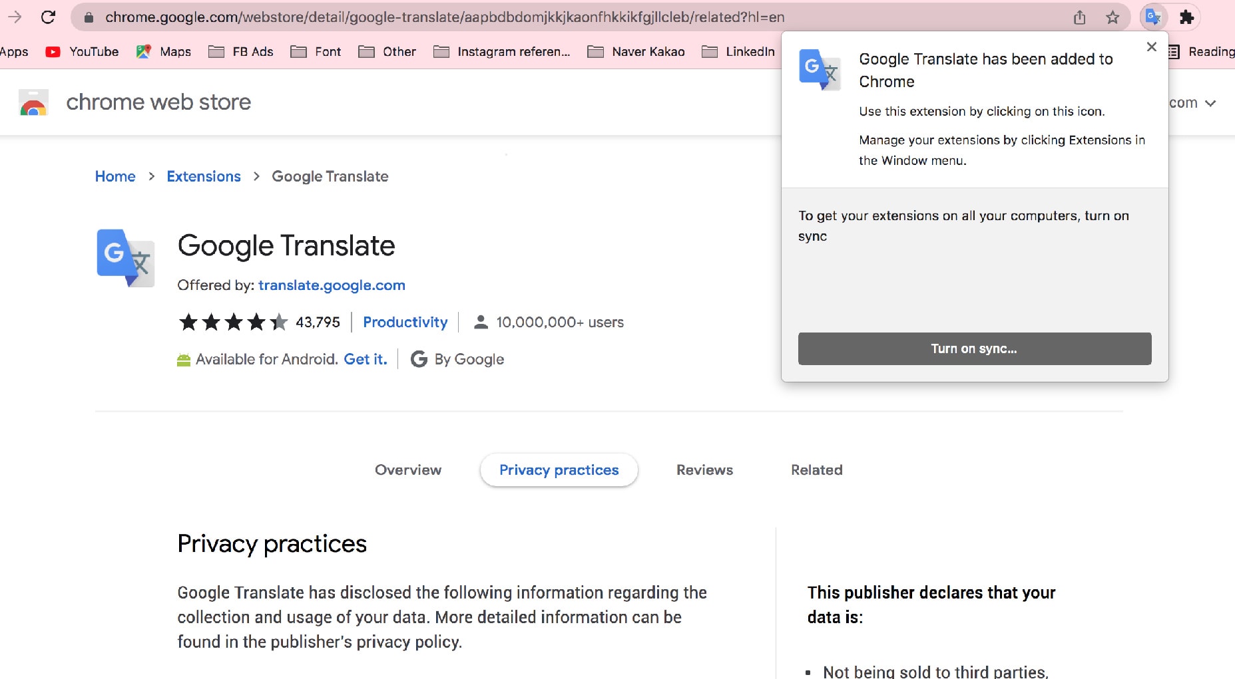Click the star rating for Google Translate
The width and height of the screenshot is (1235, 679).
pos(233,323)
